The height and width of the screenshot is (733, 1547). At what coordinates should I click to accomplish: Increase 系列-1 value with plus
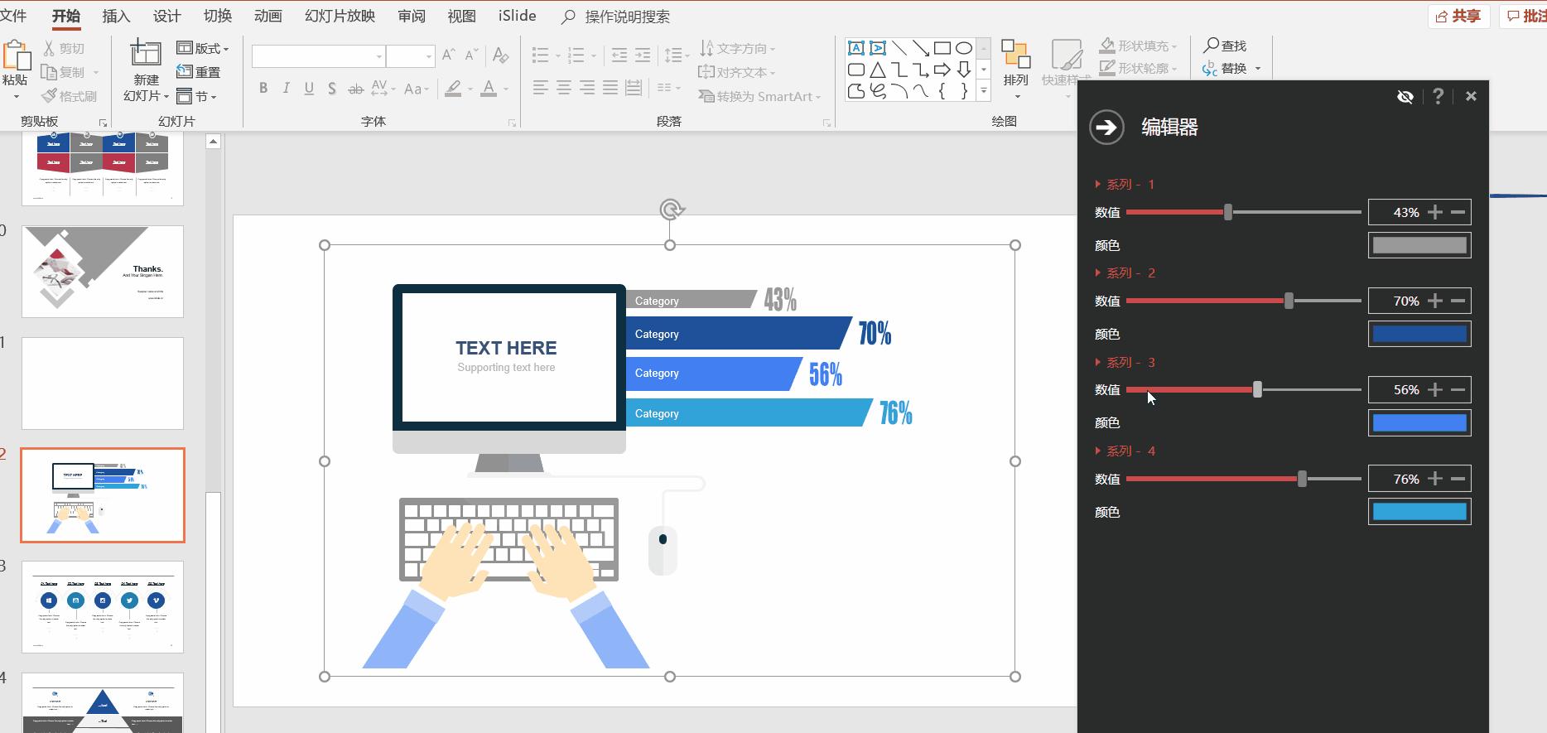pyautogui.click(x=1435, y=212)
